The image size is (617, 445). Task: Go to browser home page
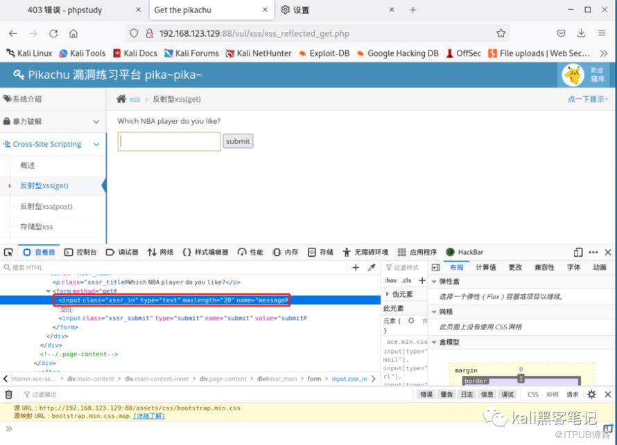coord(73,33)
